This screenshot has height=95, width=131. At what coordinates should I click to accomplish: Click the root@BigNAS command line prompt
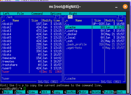(11, 89)
